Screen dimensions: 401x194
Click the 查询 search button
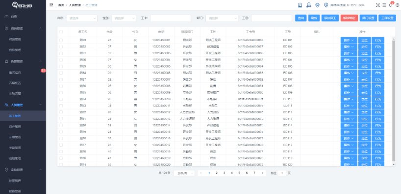tap(301, 18)
